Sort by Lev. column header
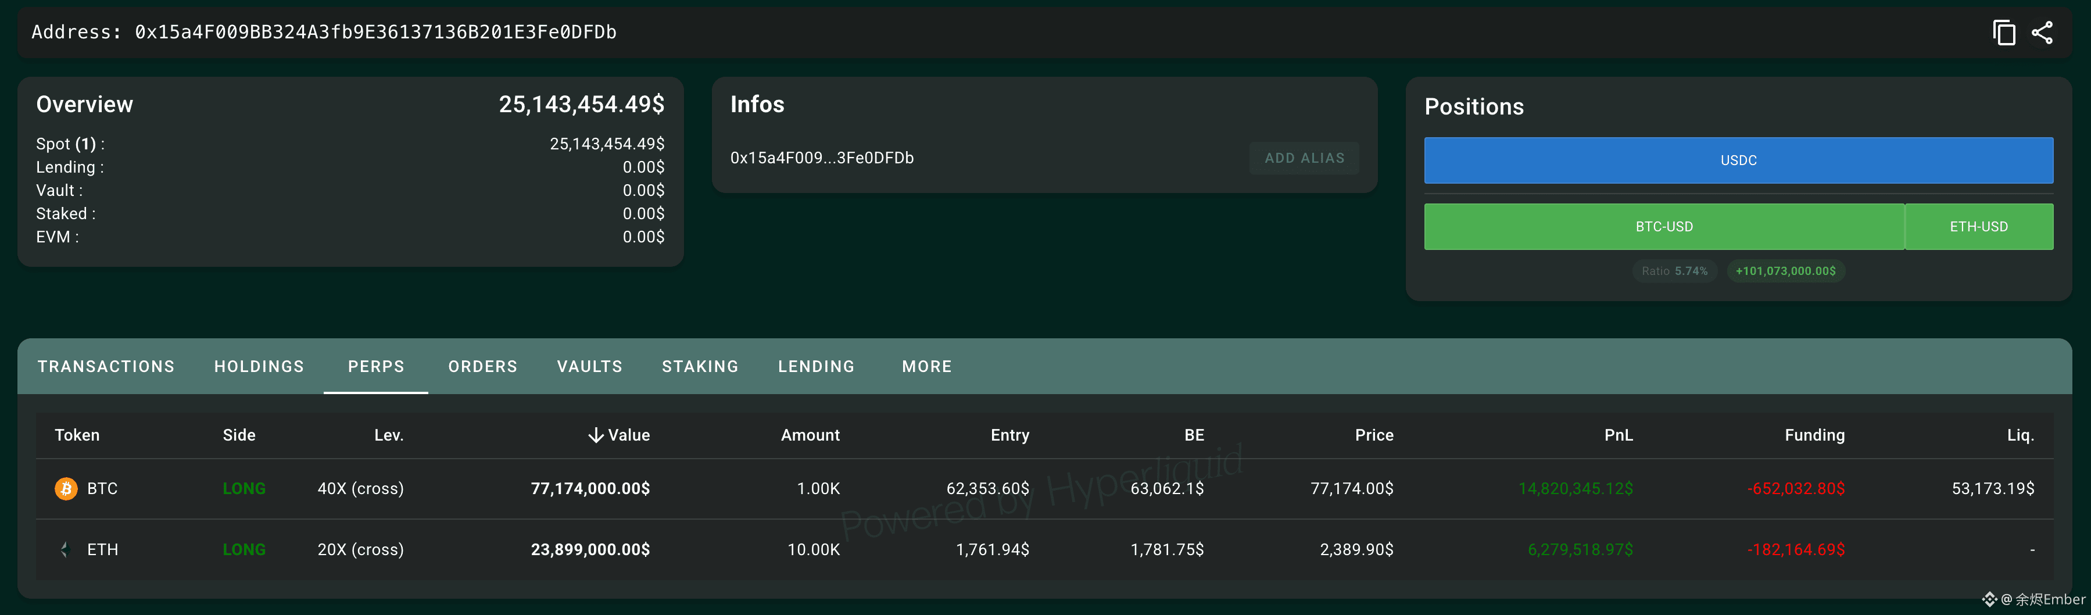Viewport: 2091px width, 615px height. pos(389,435)
